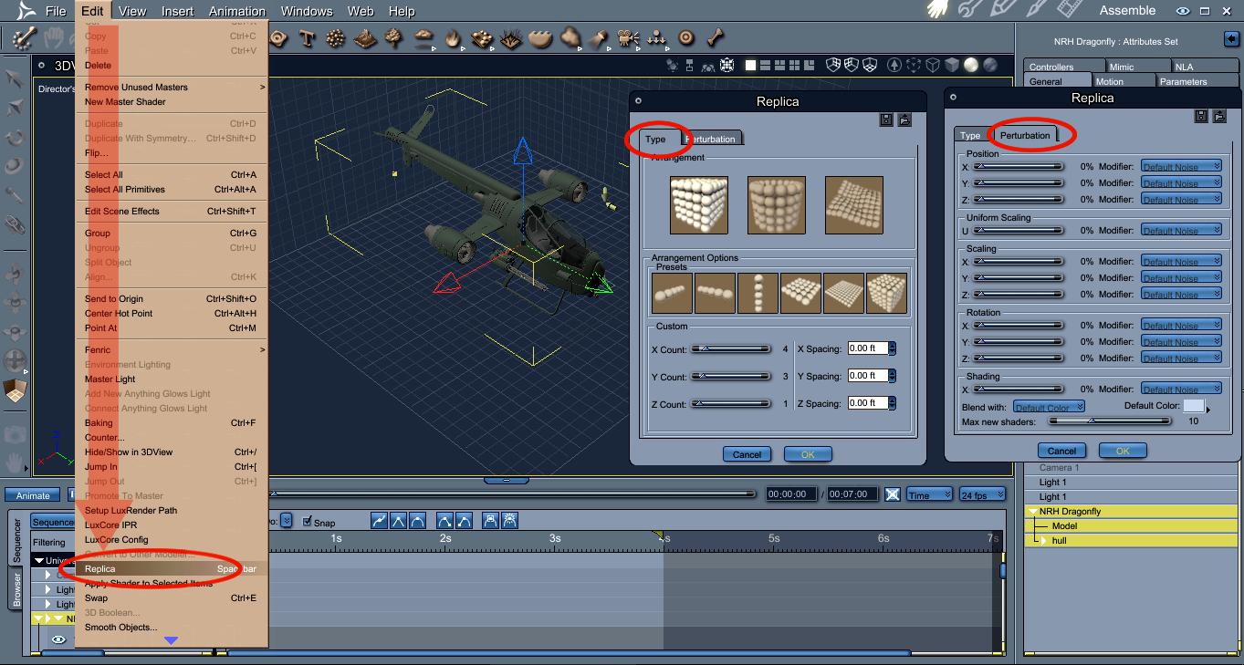This screenshot has height=665, width=1244.
Task: Insert a fire primitive from the toolbar
Action: click(x=454, y=38)
